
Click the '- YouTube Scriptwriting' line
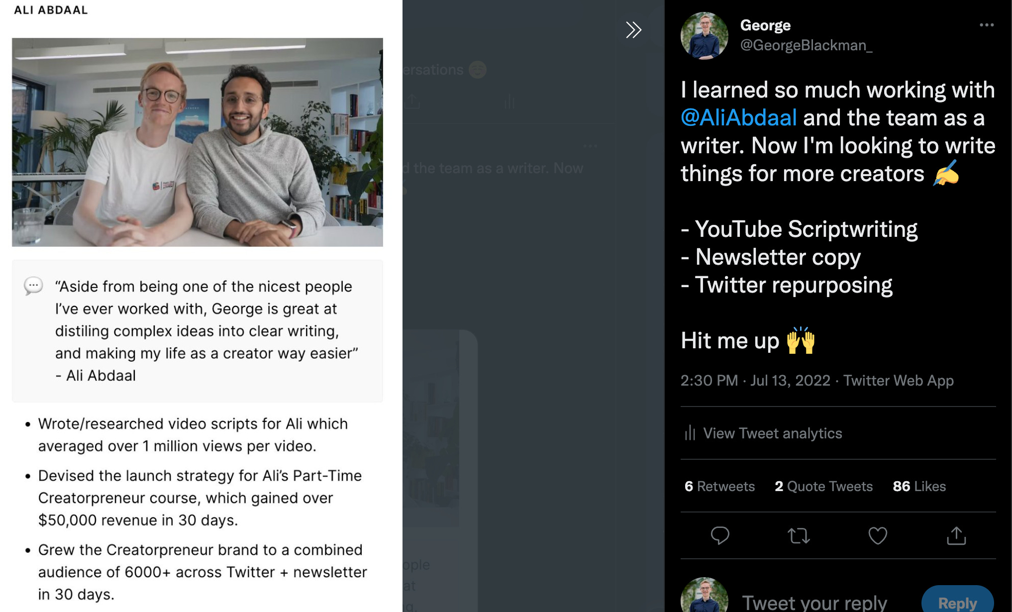[799, 229]
